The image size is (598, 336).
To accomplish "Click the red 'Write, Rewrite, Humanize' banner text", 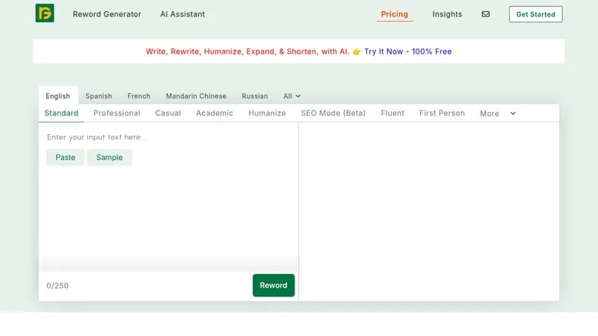I will (247, 52).
